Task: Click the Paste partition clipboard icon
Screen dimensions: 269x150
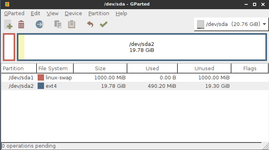Action: pyautogui.click(x=72, y=24)
